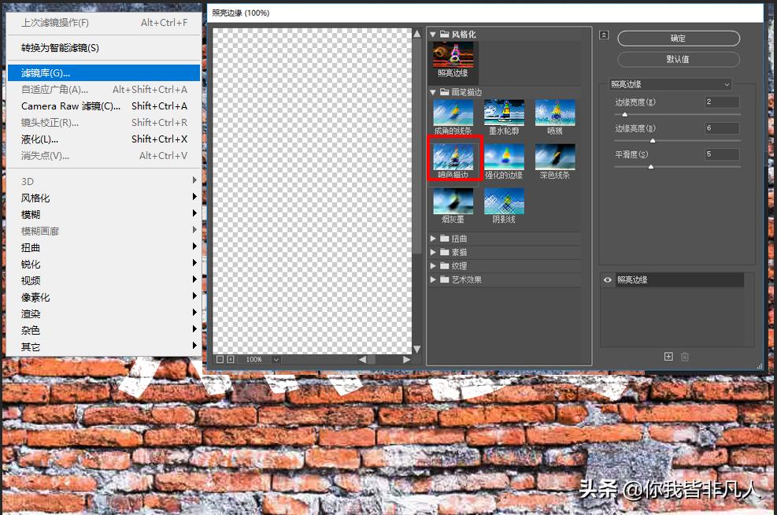This screenshot has height=515, width=777.
Task: Click the new effect layer icon
Action: (x=668, y=356)
